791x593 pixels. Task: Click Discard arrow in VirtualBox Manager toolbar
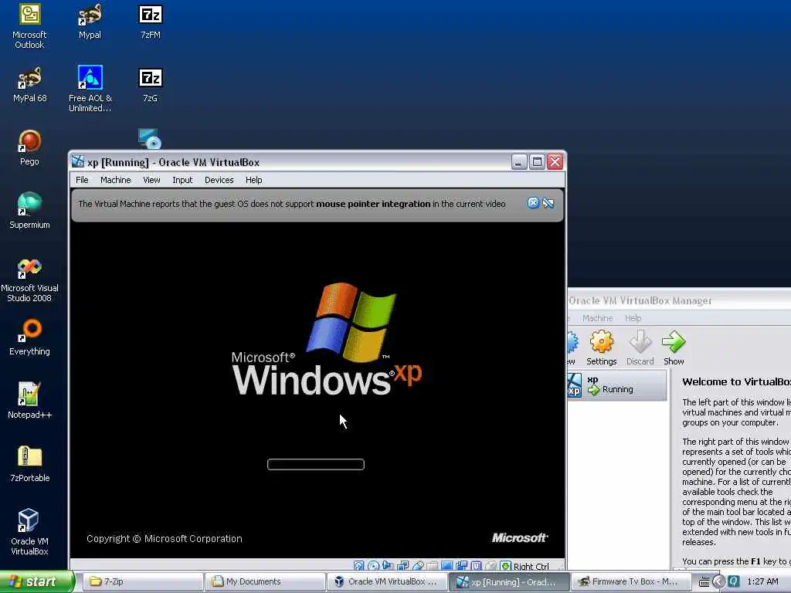[x=640, y=347]
